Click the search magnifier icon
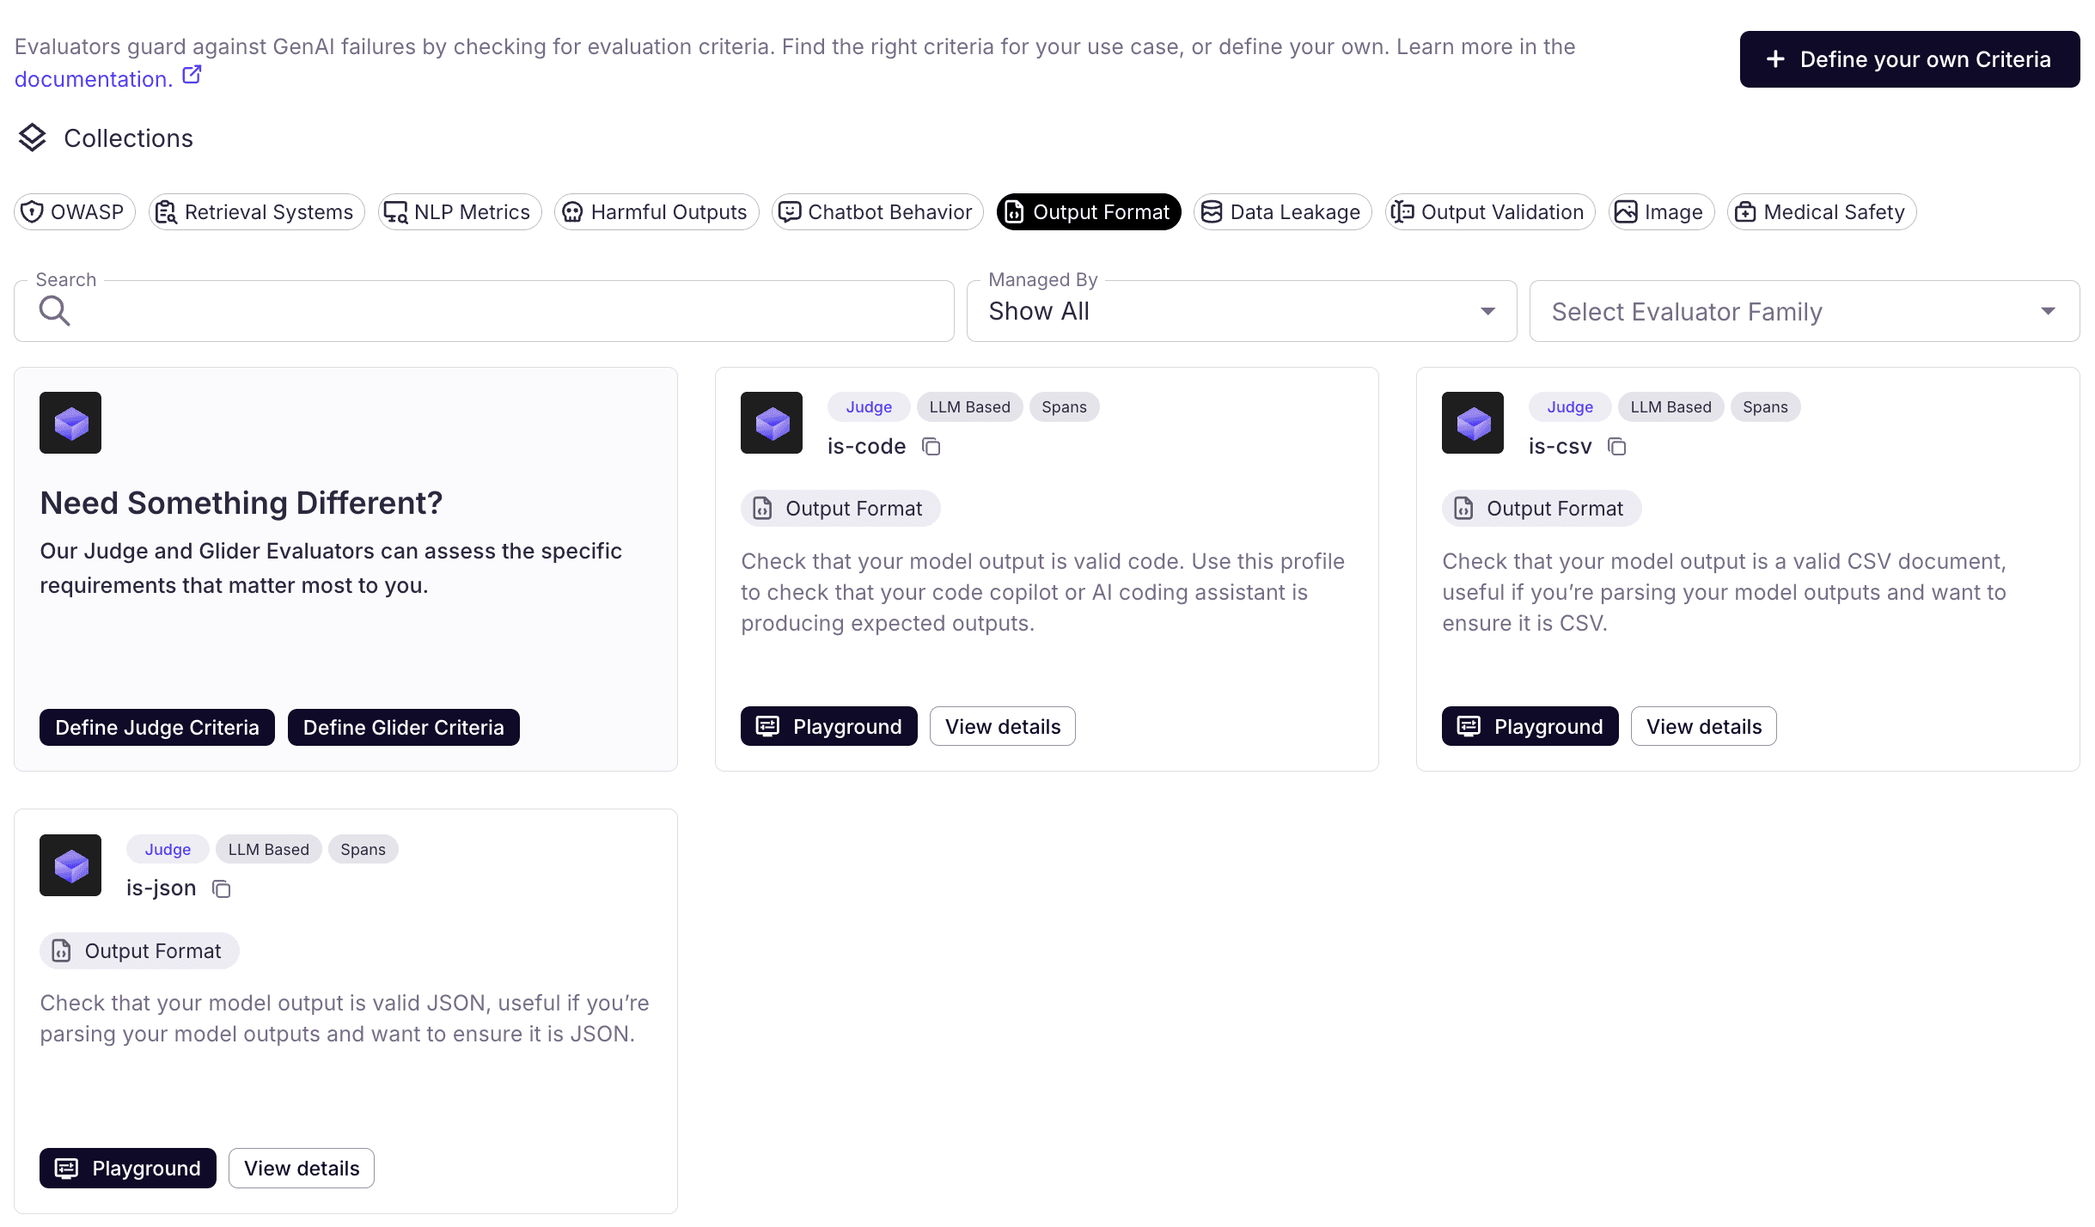Screen dimensions: 2095x1227 click(x=55, y=311)
